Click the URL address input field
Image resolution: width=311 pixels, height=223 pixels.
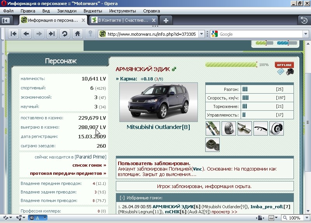(152, 34)
